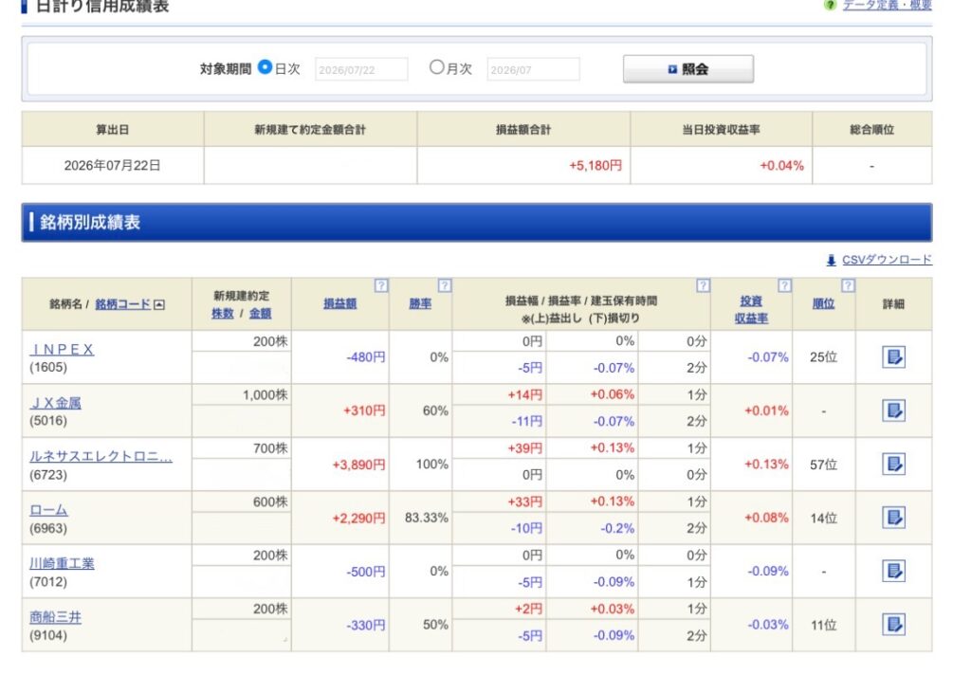Click the 25位 rank cell

[x=823, y=357]
